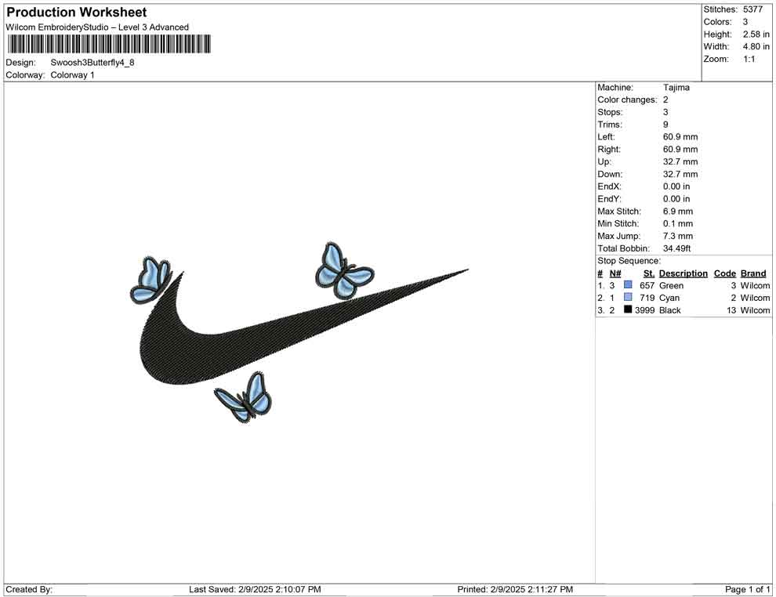Image resolution: width=776 pixels, height=597 pixels.
Task: Click the Page 1 of 1 indicator
Action: click(747, 590)
